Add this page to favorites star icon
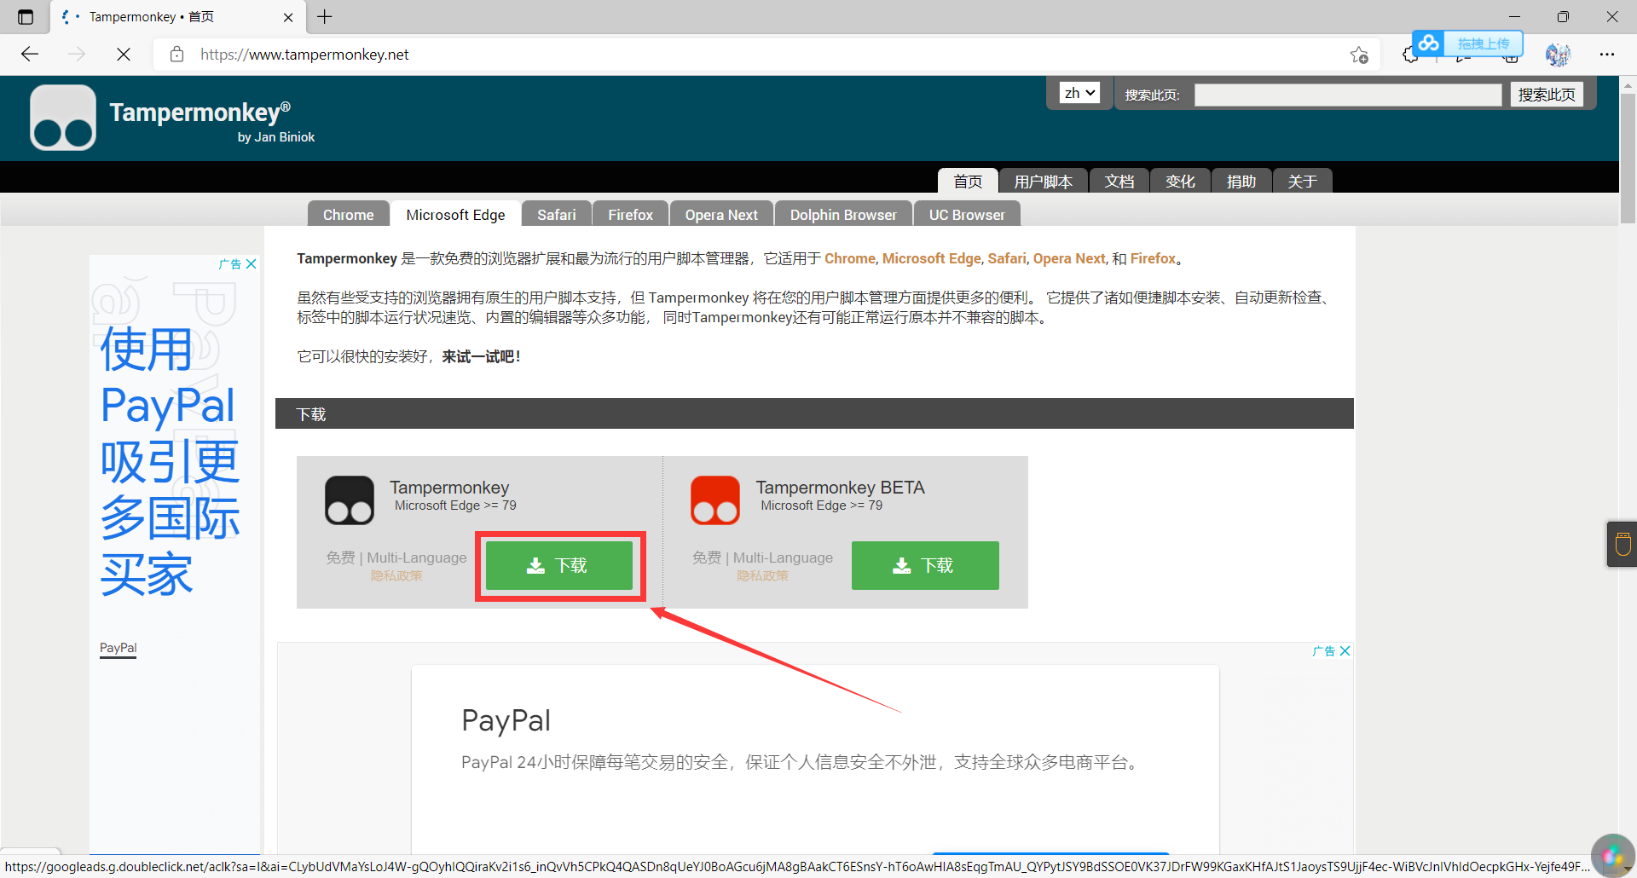 pyautogui.click(x=1359, y=55)
